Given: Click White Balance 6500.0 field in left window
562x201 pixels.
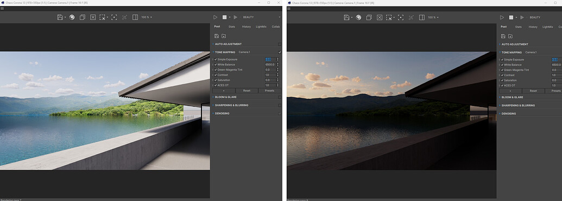Looking at the screenshot, I should click(270, 65).
